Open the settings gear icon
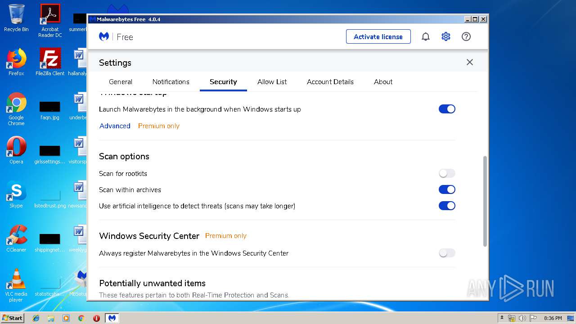Viewport: 576px width, 324px height. point(446,37)
